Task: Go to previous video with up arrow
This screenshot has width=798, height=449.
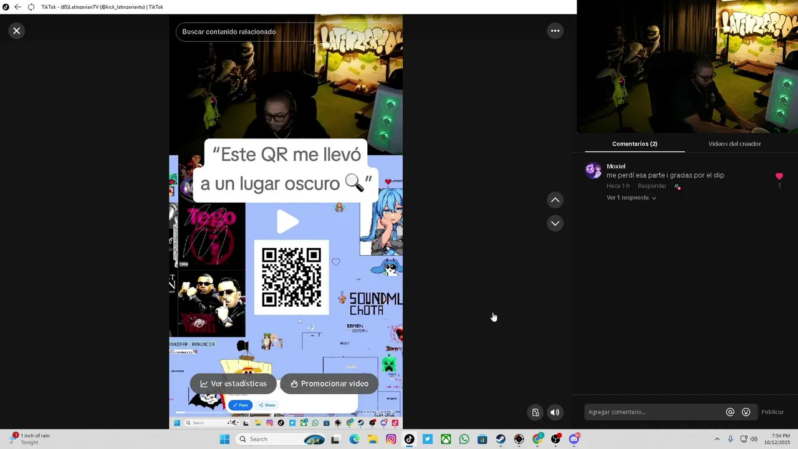Action: [555, 200]
